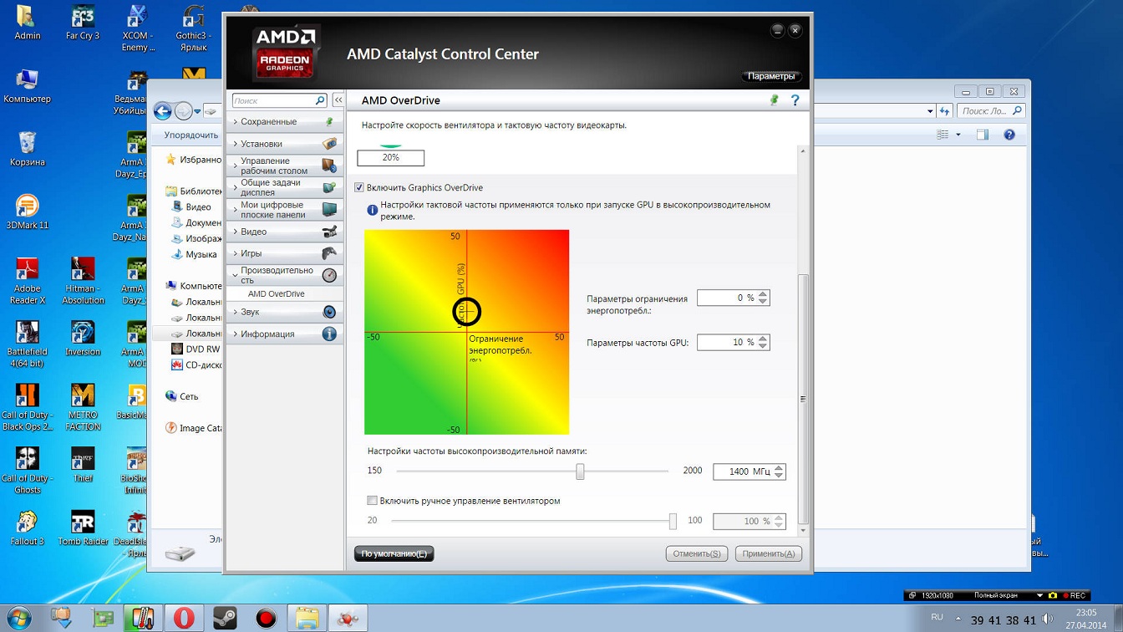
Task: Click into the Catalyst Поиск search field
Action: (273, 100)
